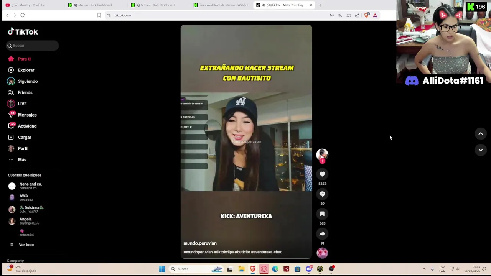This screenshot has width=491, height=276.
Task: Switch to Francovidalalcalde Stream tab
Action: [x=221, y=5]
